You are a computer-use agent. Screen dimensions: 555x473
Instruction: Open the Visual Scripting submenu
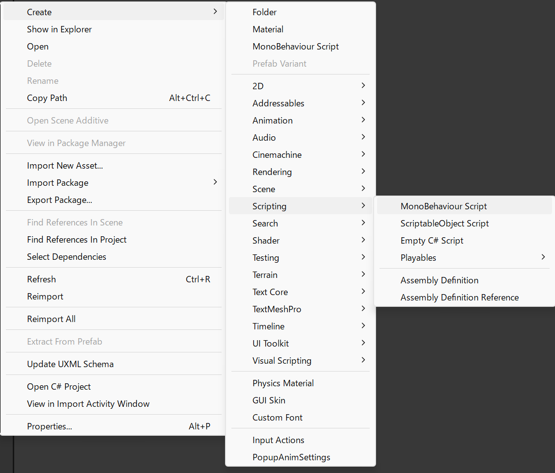click(282, 361)
